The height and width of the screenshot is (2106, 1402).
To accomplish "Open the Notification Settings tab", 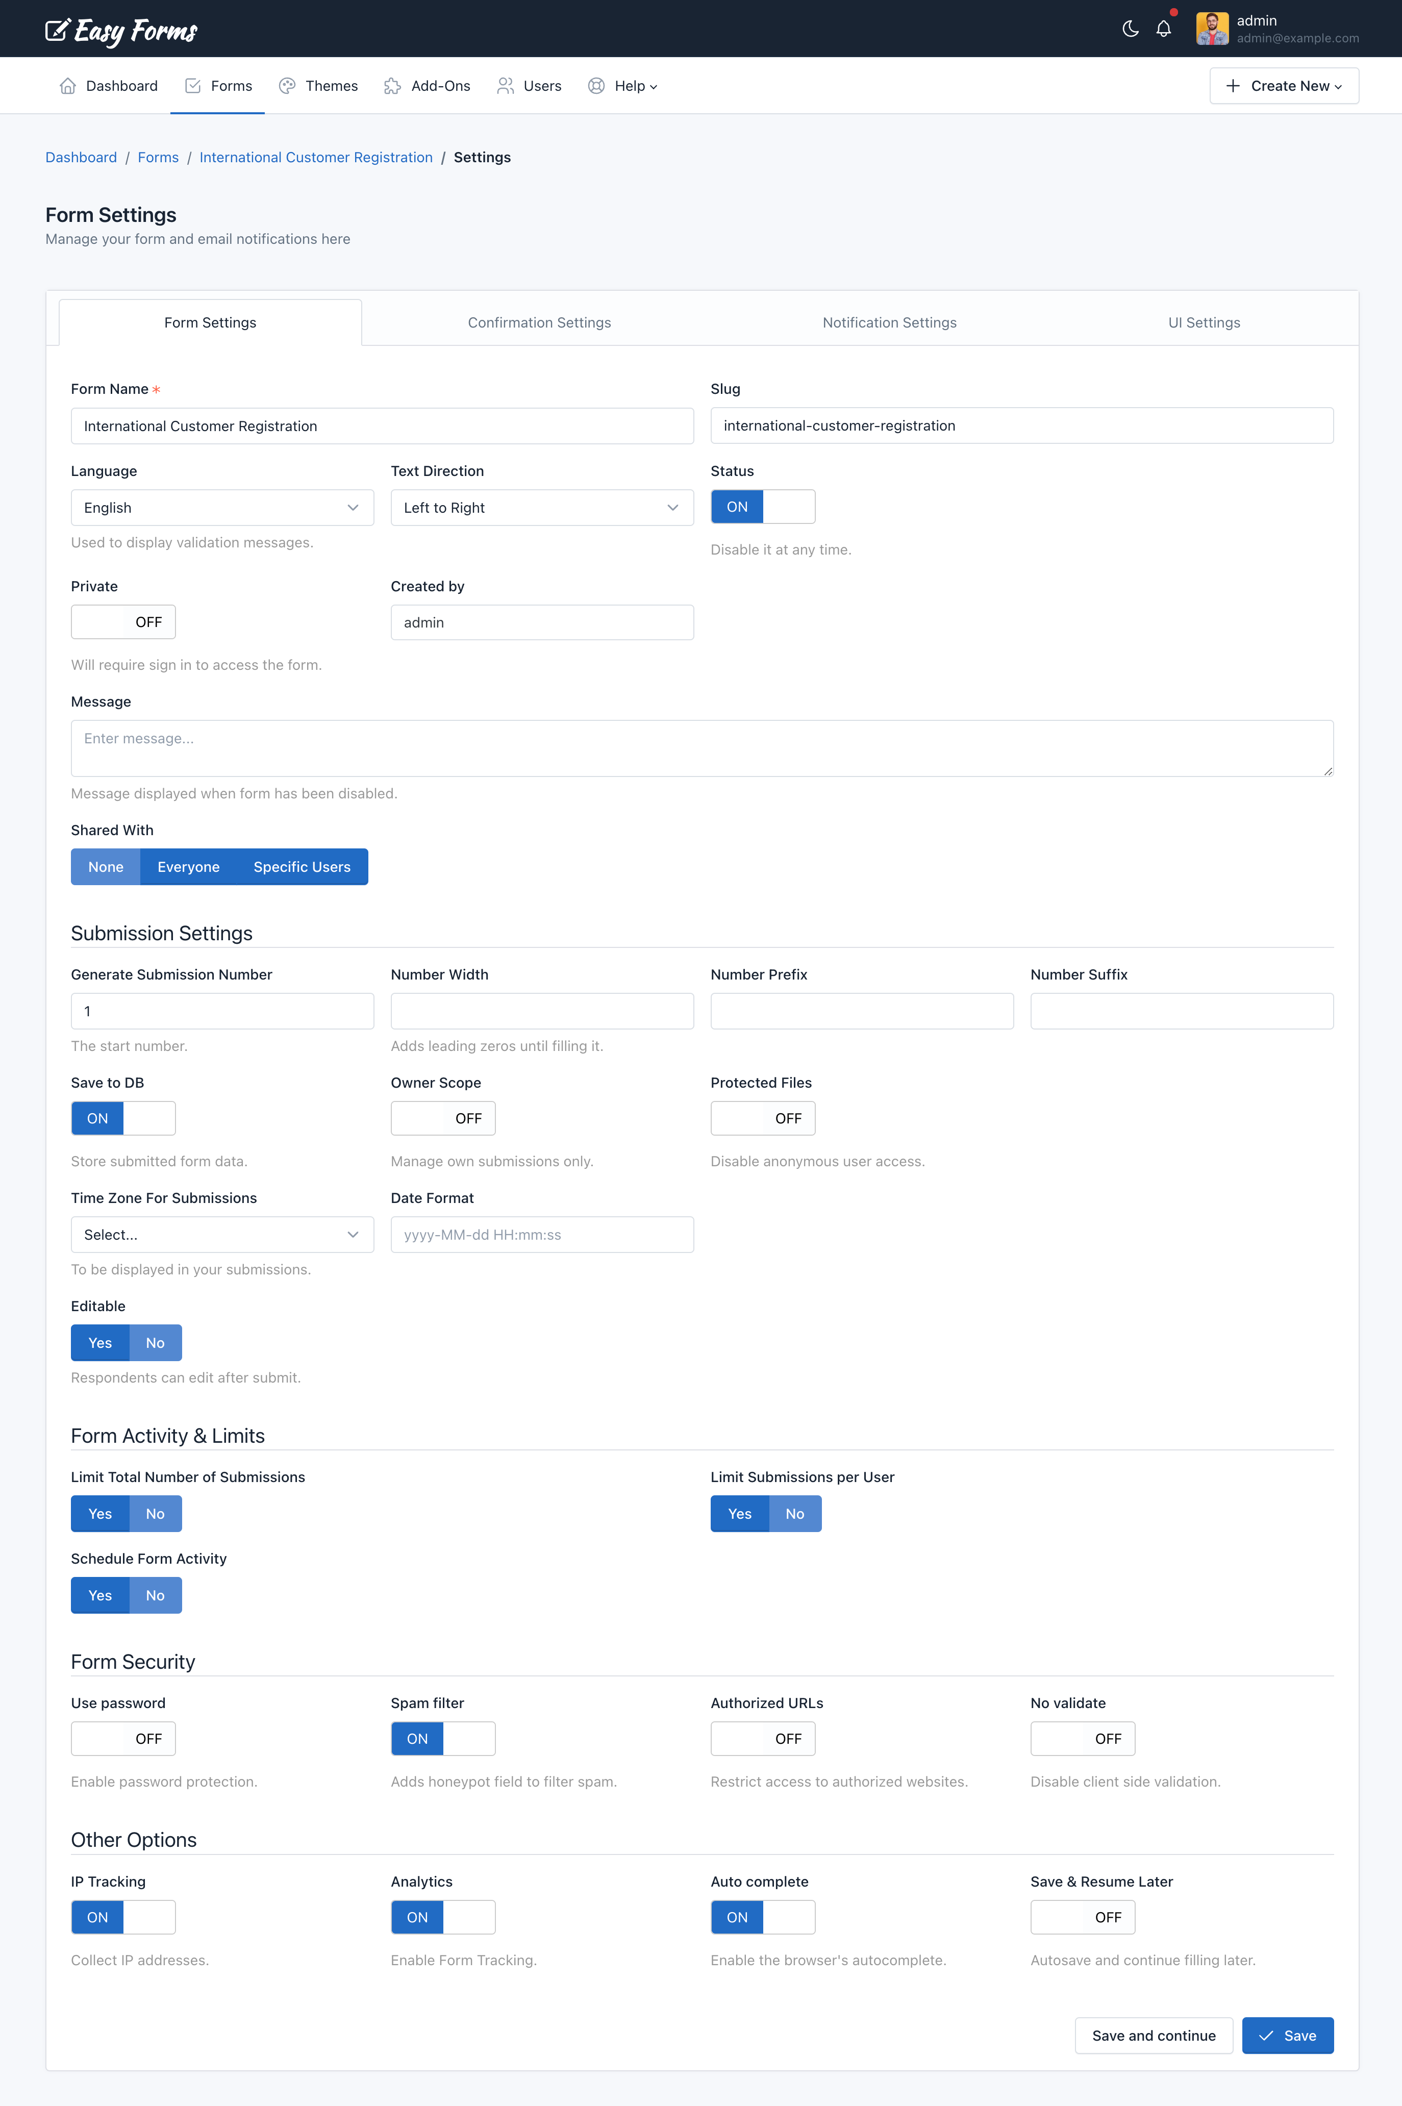I will [889, 322].
